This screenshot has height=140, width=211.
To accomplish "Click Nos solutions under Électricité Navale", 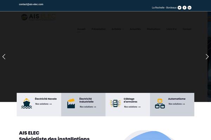I will [44, 104].
